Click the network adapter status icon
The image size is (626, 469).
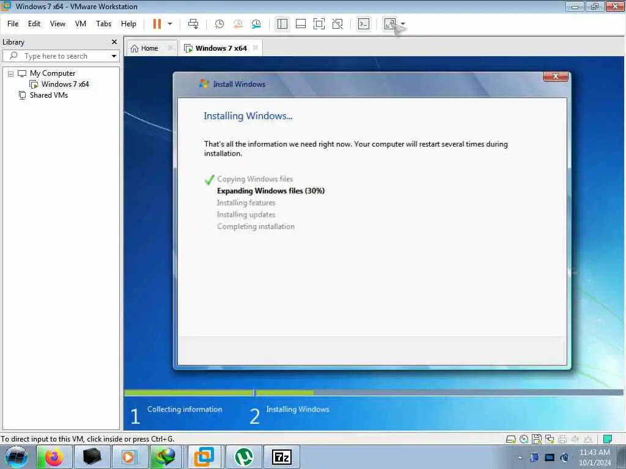tap(550, 440)
